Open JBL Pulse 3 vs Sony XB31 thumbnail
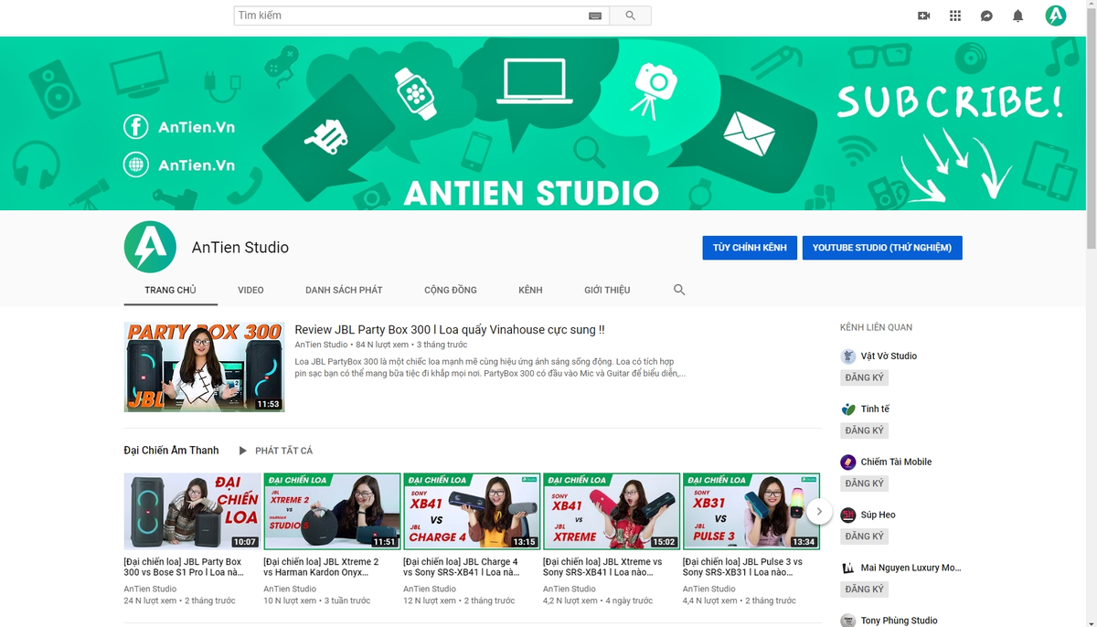The height and width of the screenshot is (627, 1097). [x=751, y=511]
